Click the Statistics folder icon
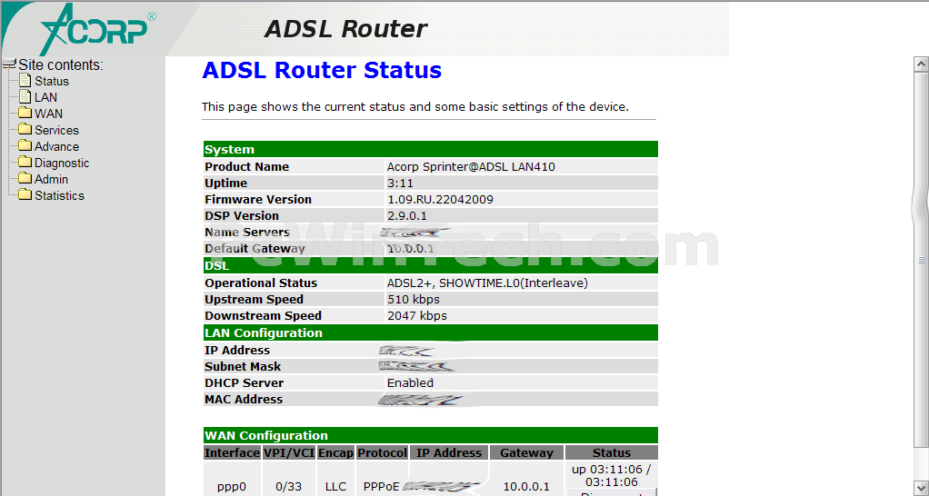This screenshot has width=929, height=496. (x=25, y=194)
